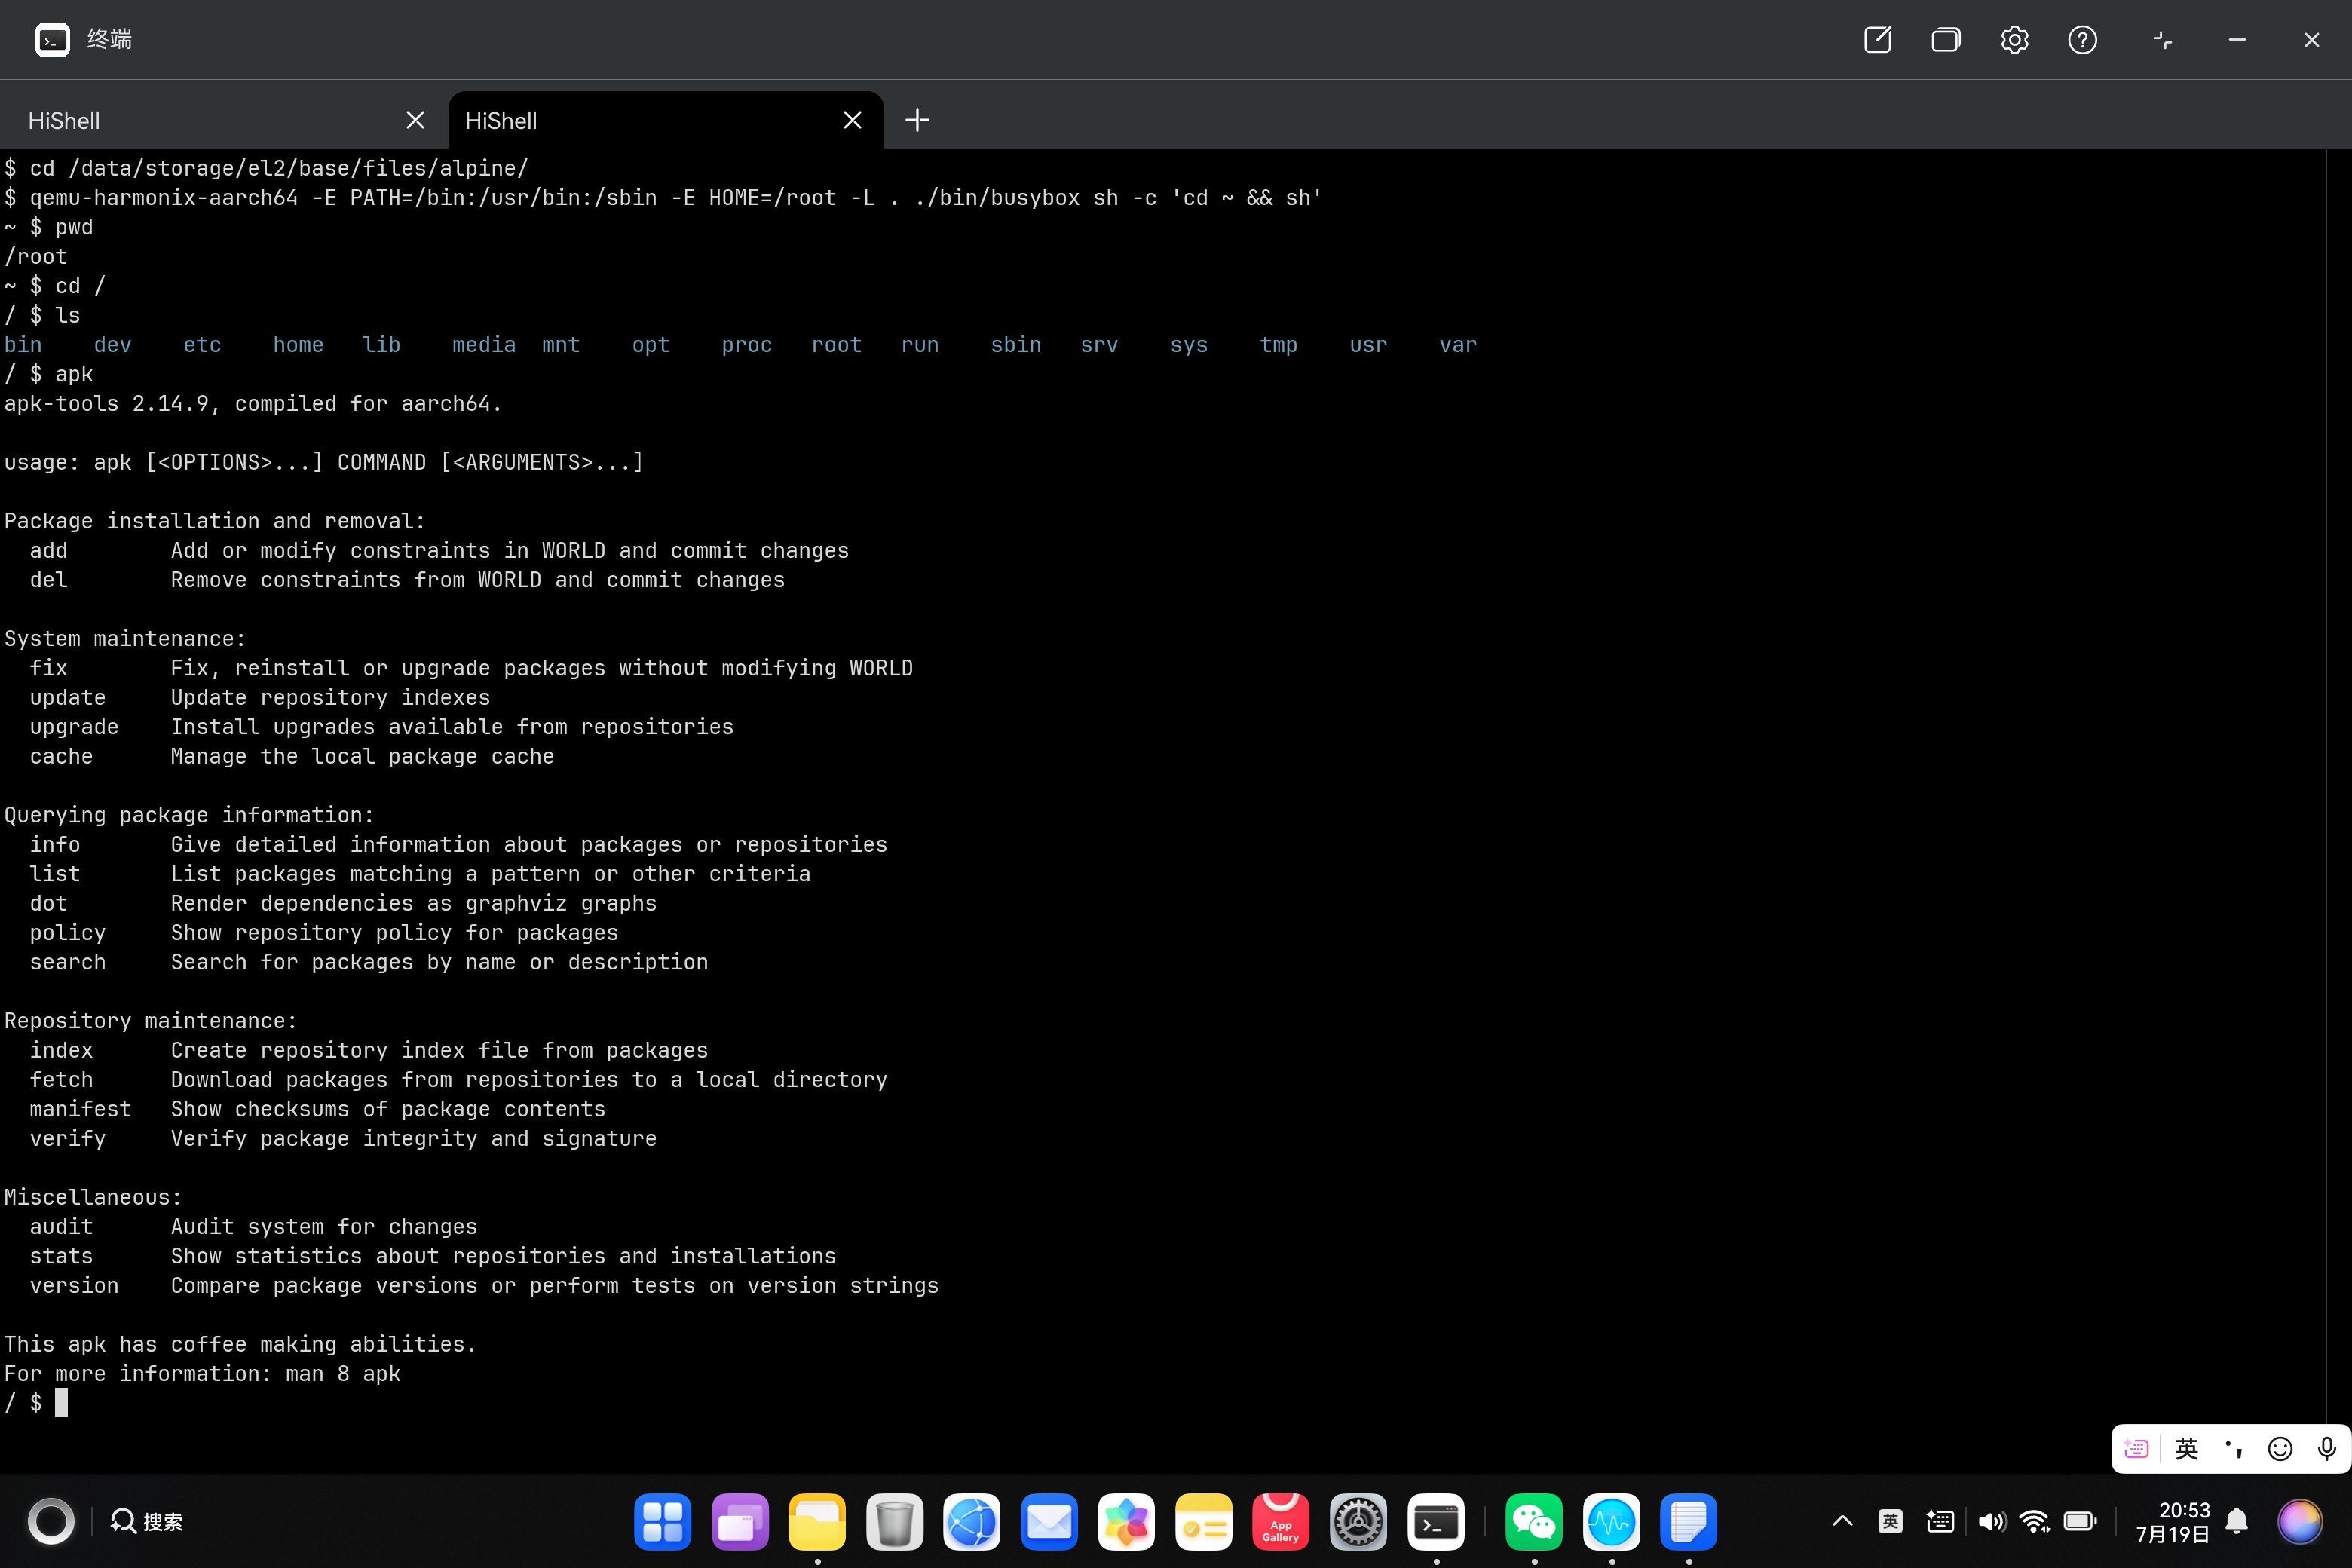Image resolution: width=2352 pixels, height=1568 pixels.
Task: Open App Gallery from the dock
Action: 1280,1522
